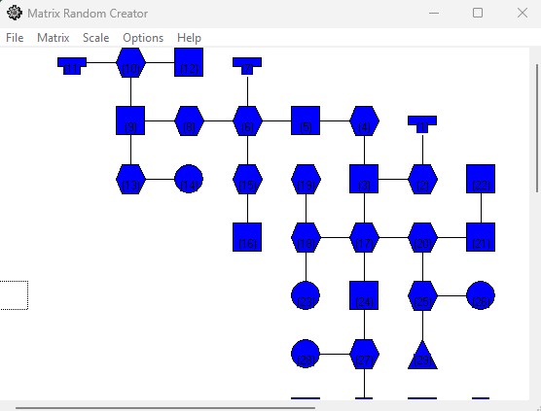
Task: Click the Matrix Random Creator gear icon
Action: pyautogui.click(x=15, y=13)
